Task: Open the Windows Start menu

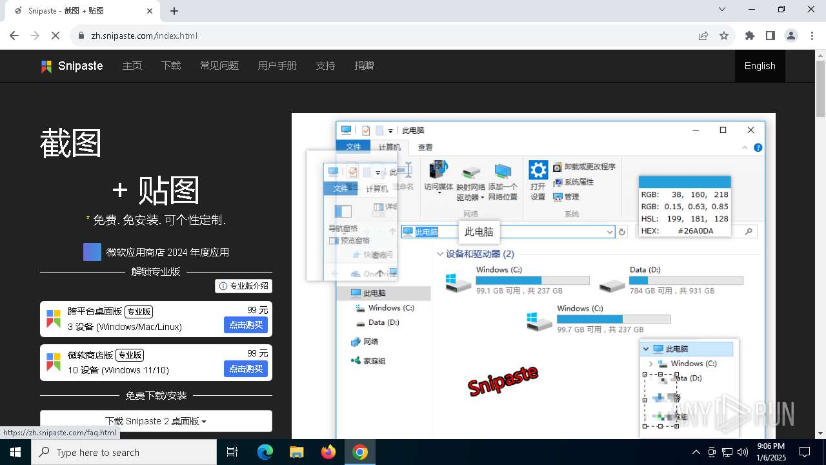Action: (x=15, y=452)
